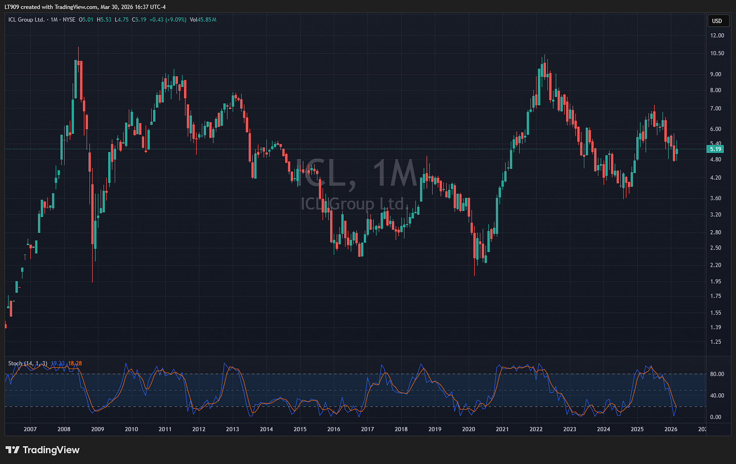736x464 pixels.
Task: Click the 2018 time axis label
Action: tap(401, 430)
